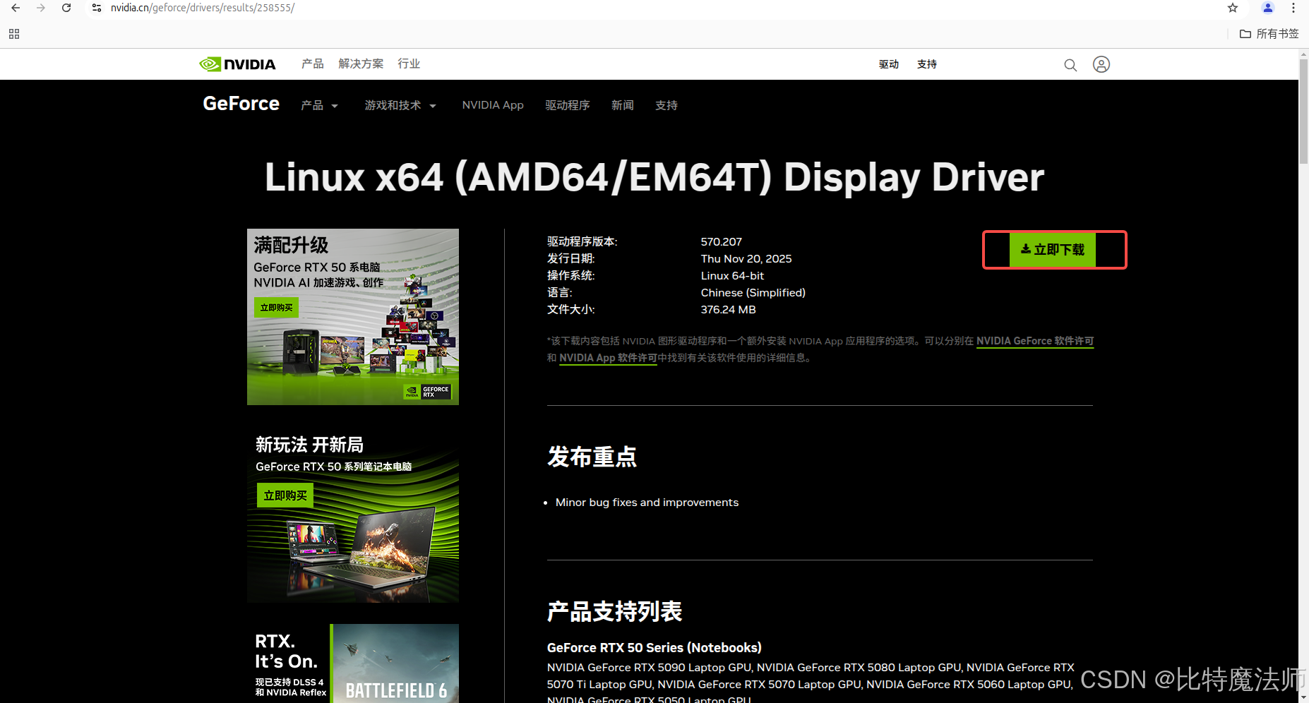Viewport: 1309px width, 703px height.
Task: Click GeForce RTX 50 Series (Notebooks) heading
Action: (x=654, y=647)
